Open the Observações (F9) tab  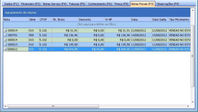(167, 4)
